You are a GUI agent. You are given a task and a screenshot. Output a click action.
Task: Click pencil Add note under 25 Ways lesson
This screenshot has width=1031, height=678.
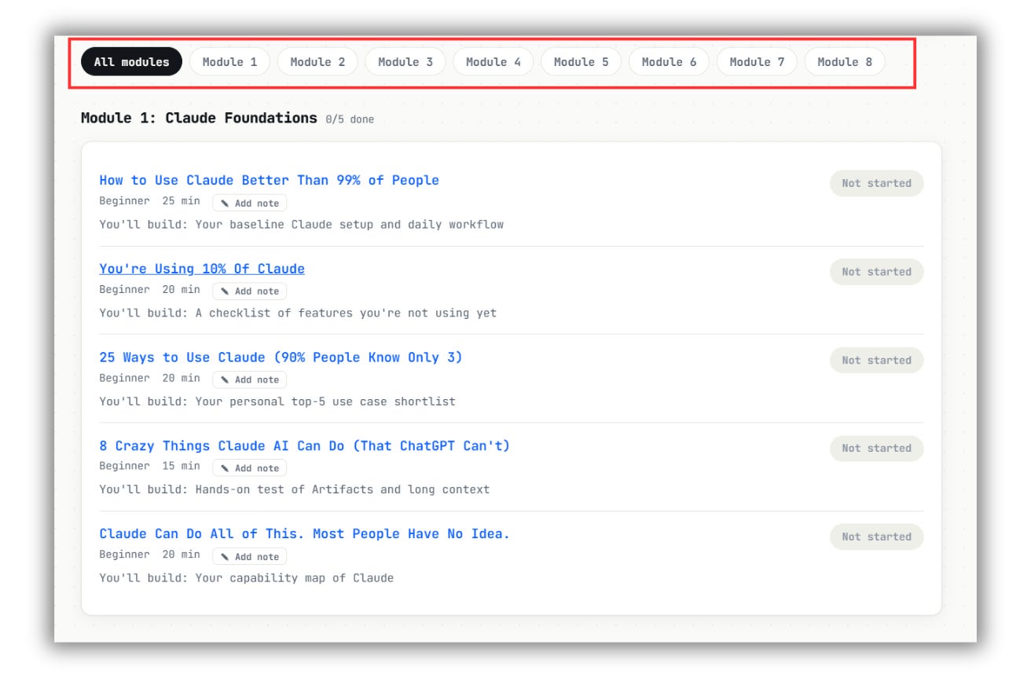250,379
